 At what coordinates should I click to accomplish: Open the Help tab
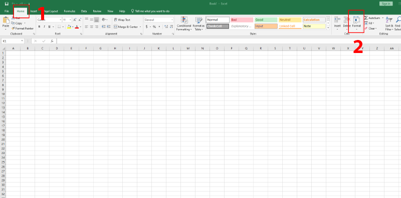122,11
